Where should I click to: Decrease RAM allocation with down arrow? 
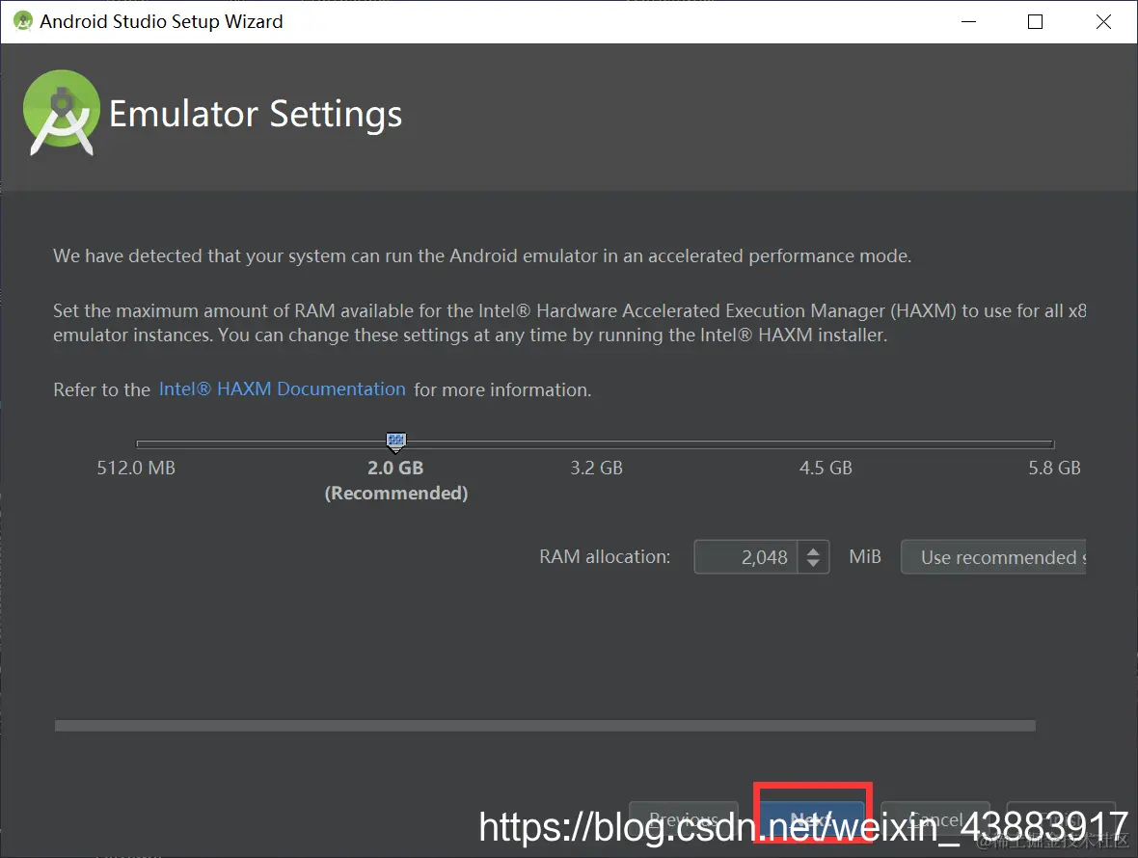pyautogui.click(x=813, y=564)
